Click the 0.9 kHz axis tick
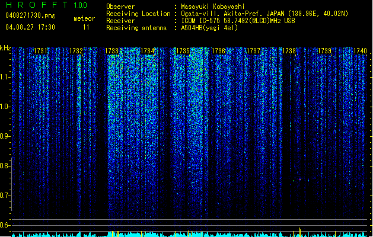Image resolution: width=373 pixels, height=237 pixels. point(5,136)
